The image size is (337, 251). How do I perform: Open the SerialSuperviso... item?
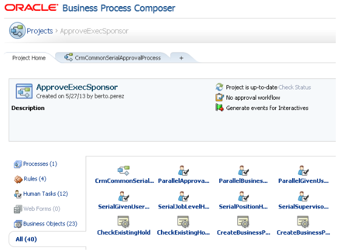(303, 207)
